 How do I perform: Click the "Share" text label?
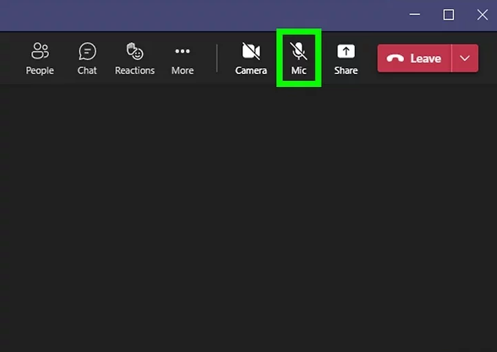346,71
